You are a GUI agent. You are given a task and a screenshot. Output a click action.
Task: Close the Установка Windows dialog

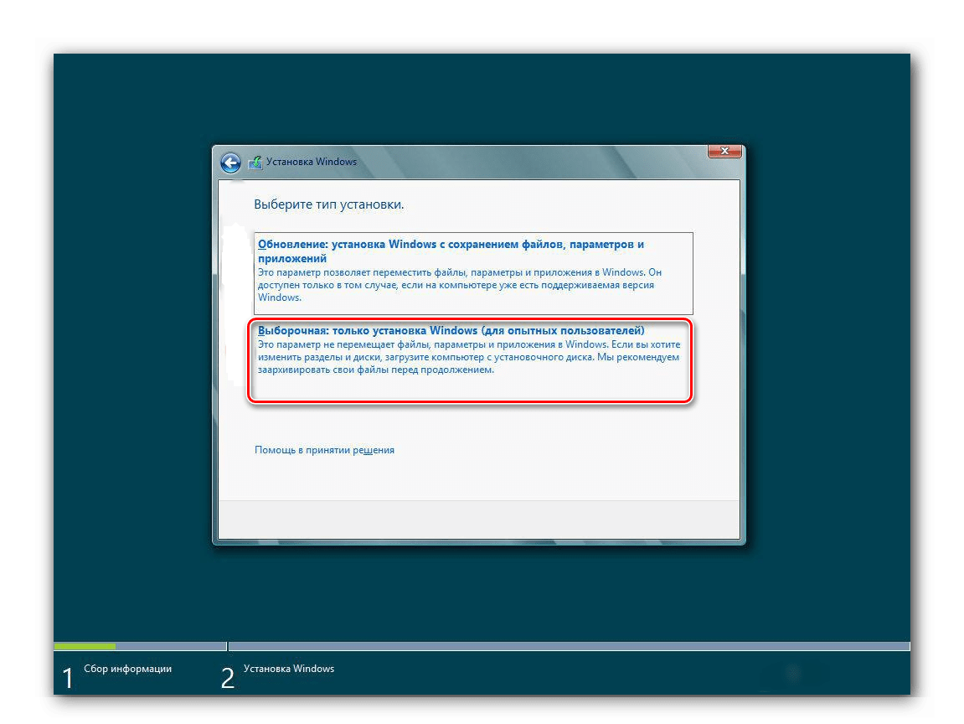point(724,151)
